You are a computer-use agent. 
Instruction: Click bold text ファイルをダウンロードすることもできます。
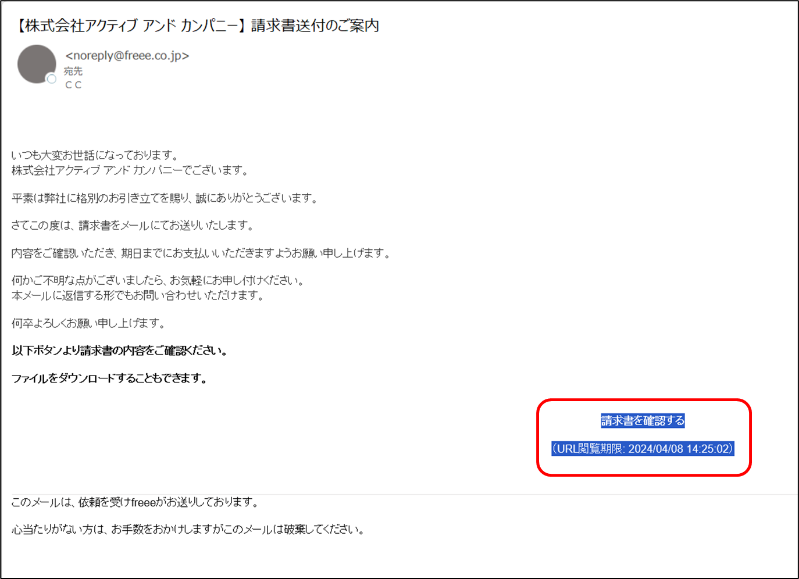click(110, 378)
